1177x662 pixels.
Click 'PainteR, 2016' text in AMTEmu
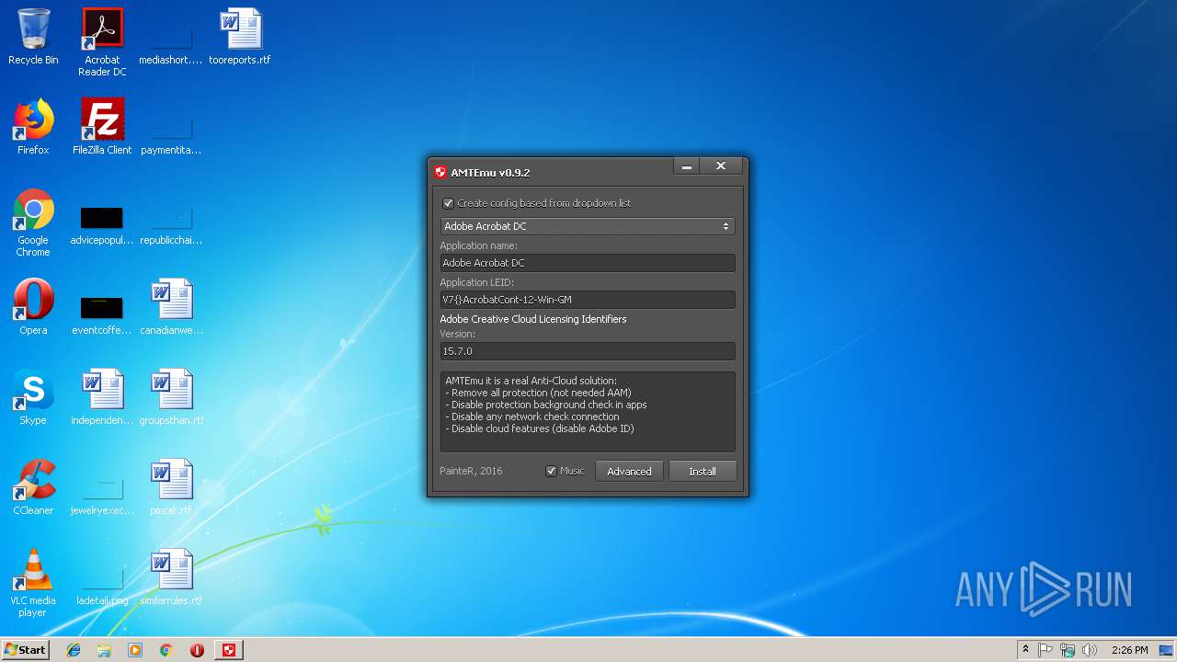point(471,471)
